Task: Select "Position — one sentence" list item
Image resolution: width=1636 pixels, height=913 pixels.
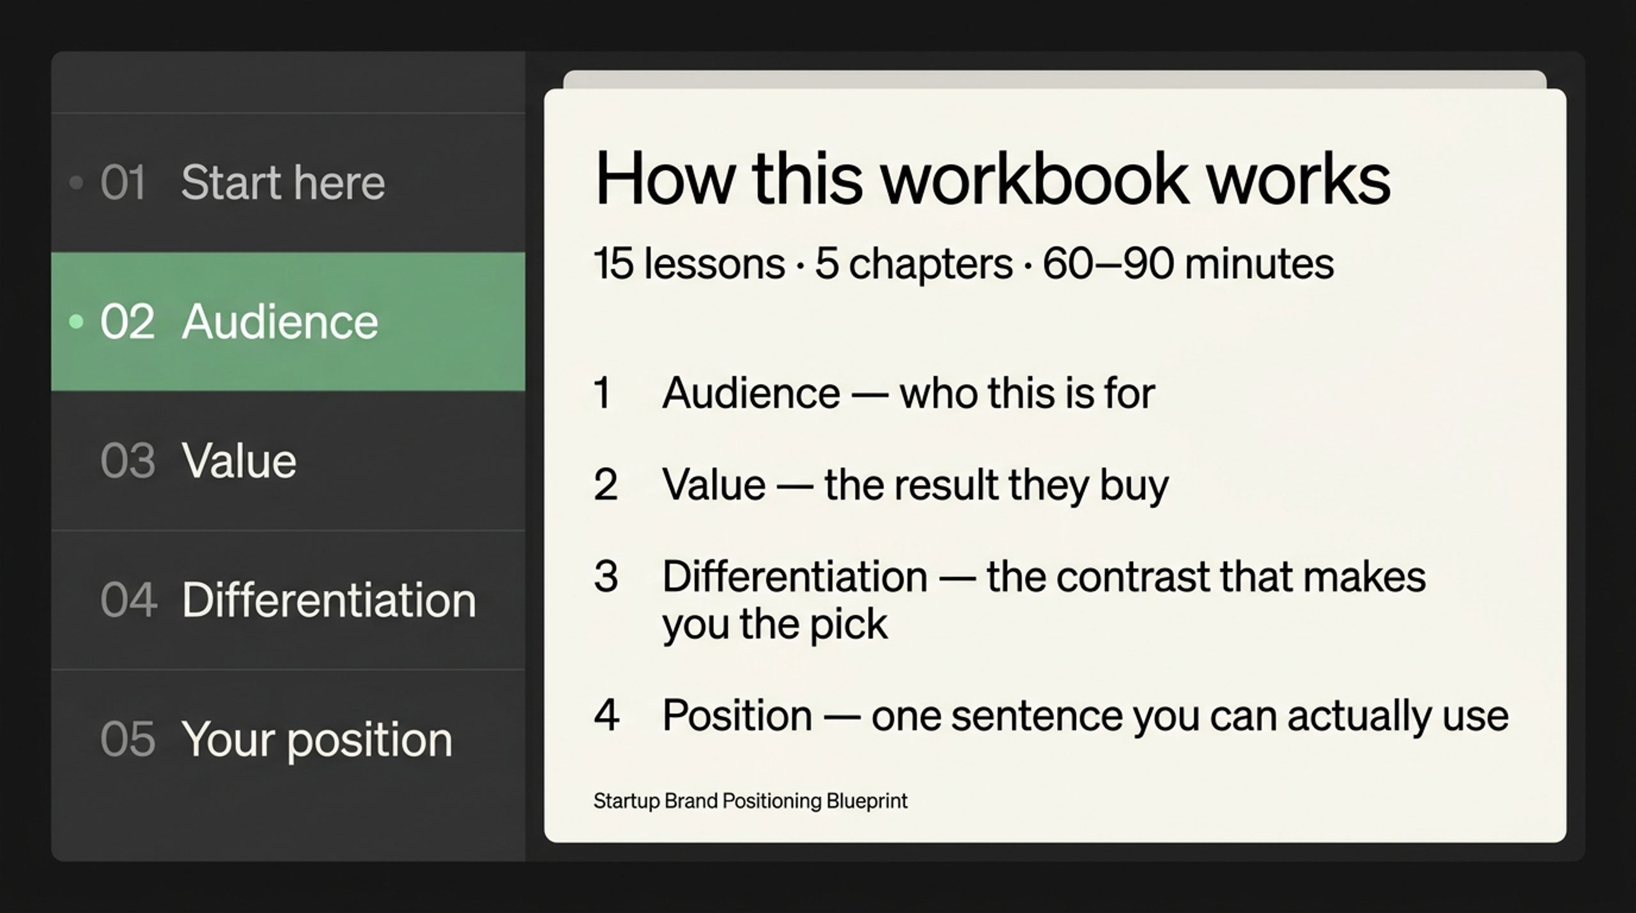Action: 1085,716
